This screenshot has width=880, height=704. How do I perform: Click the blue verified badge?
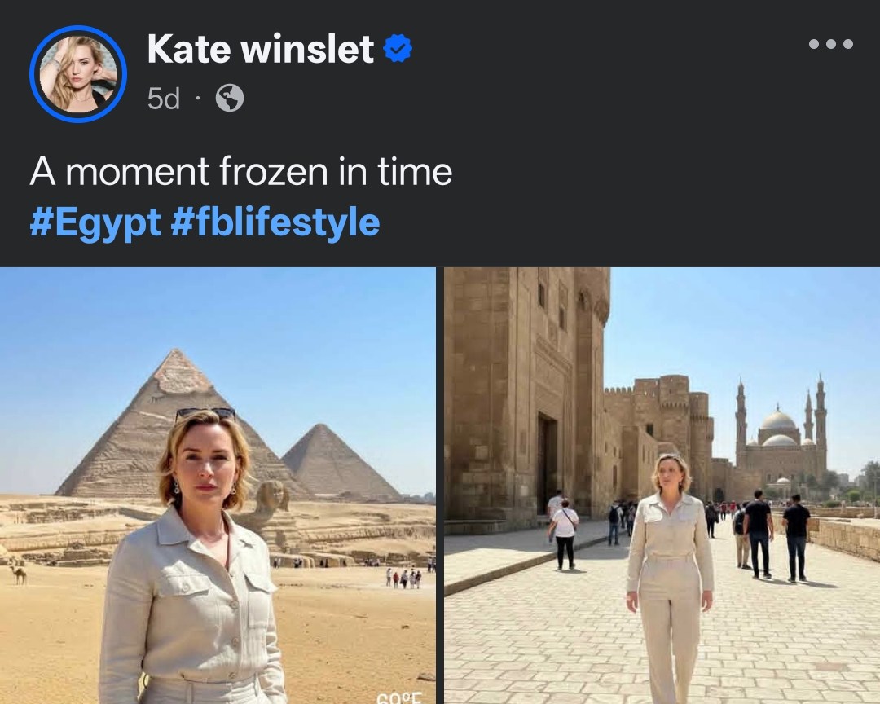398,50
